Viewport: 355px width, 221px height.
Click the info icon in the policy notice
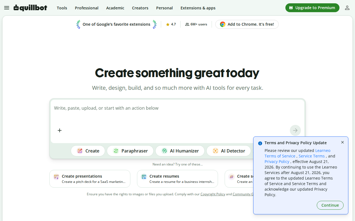coord(260,143)
